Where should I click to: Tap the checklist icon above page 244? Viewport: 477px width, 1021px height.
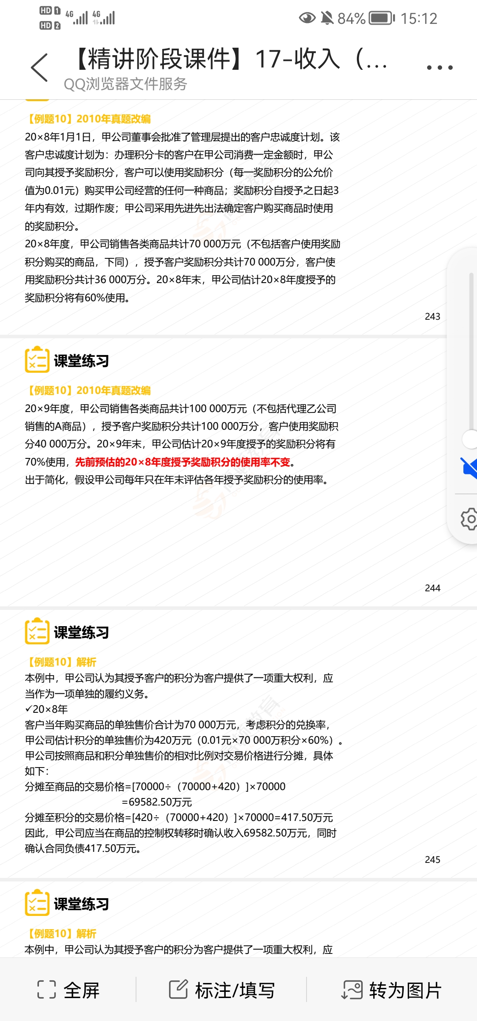point(37,359)
